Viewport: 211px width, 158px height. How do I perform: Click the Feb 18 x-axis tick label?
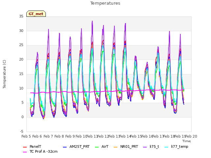(169, 136)
